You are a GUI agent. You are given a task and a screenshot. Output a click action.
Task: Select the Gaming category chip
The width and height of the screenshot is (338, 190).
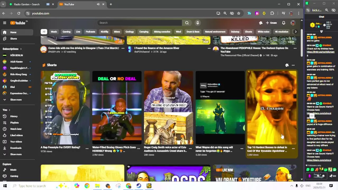(x=67, y=32)
